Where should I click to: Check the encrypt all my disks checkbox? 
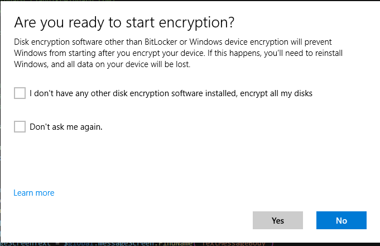tap(20, 93)
